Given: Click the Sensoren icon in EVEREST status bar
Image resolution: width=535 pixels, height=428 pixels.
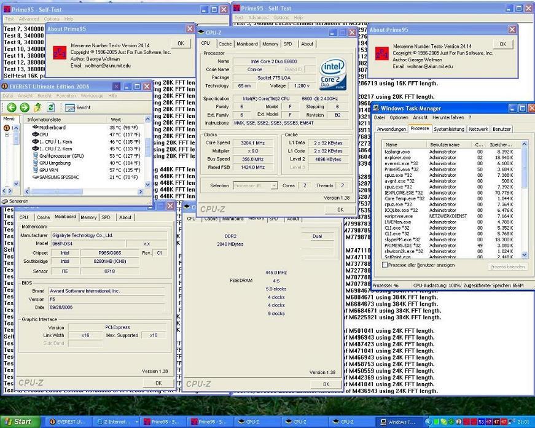Looking at the screenshot, I should tap(5, 201).
